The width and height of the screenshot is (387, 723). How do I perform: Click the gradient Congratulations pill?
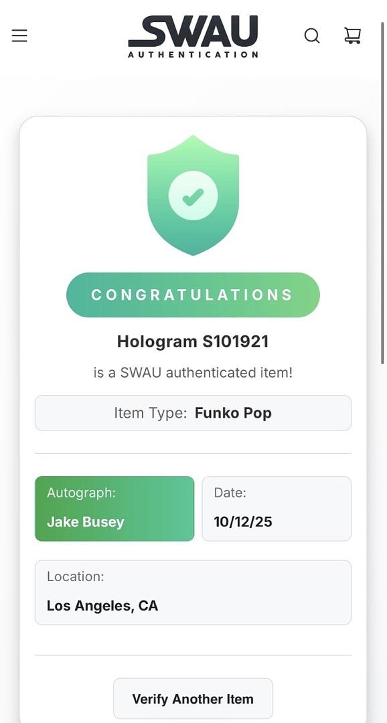(193, 295)
